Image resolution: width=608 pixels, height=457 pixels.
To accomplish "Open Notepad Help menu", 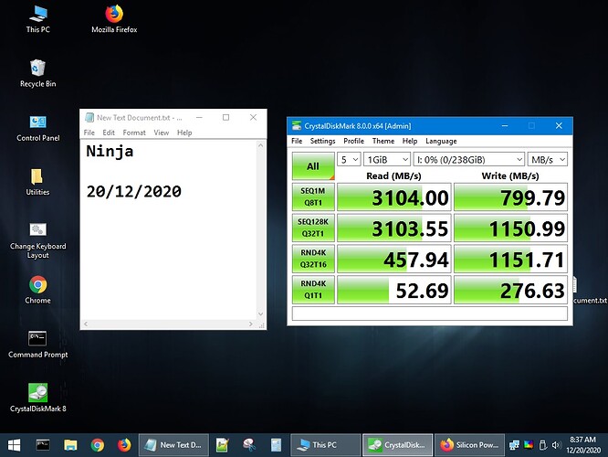I will click(x=184, y=133).
